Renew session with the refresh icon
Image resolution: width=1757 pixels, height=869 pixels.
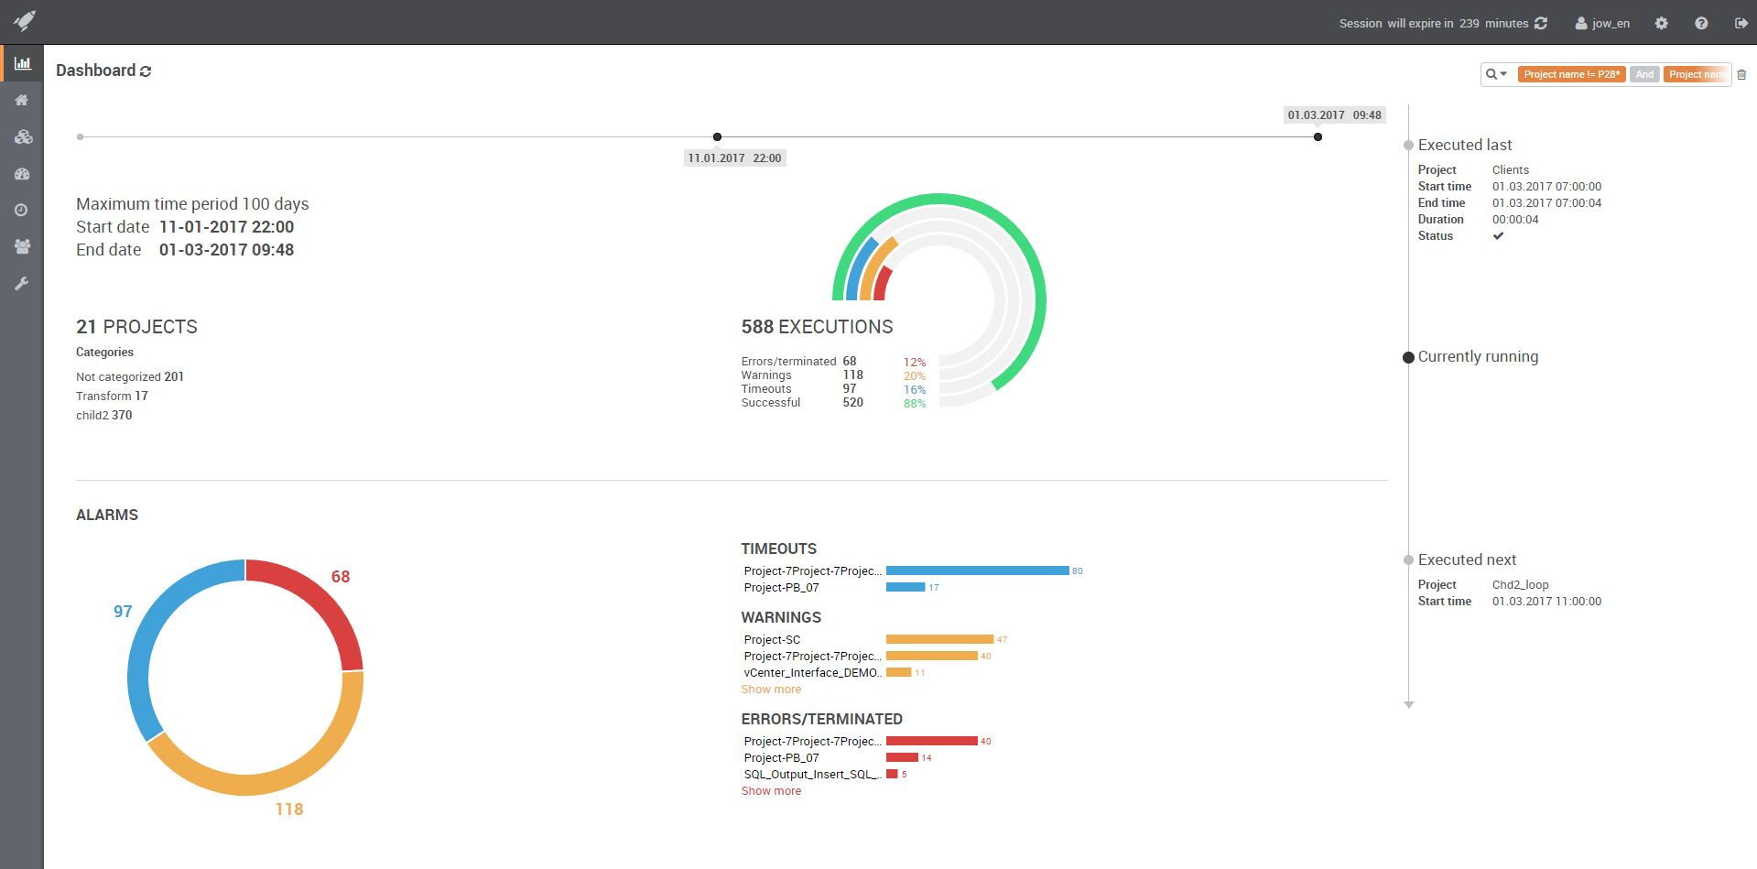point(1541,24)
